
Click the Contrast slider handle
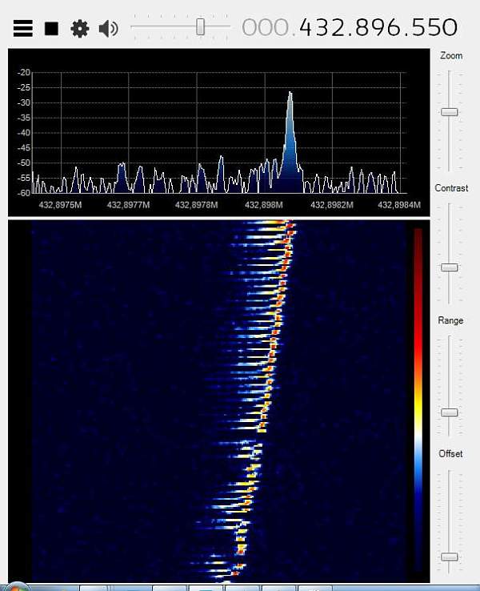click(450, 267)
